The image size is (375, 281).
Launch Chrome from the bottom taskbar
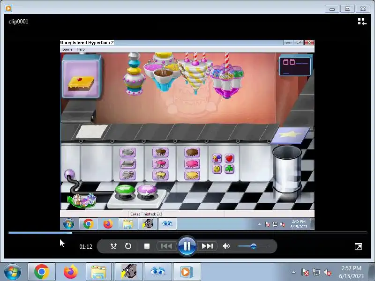tap(42, 272)
